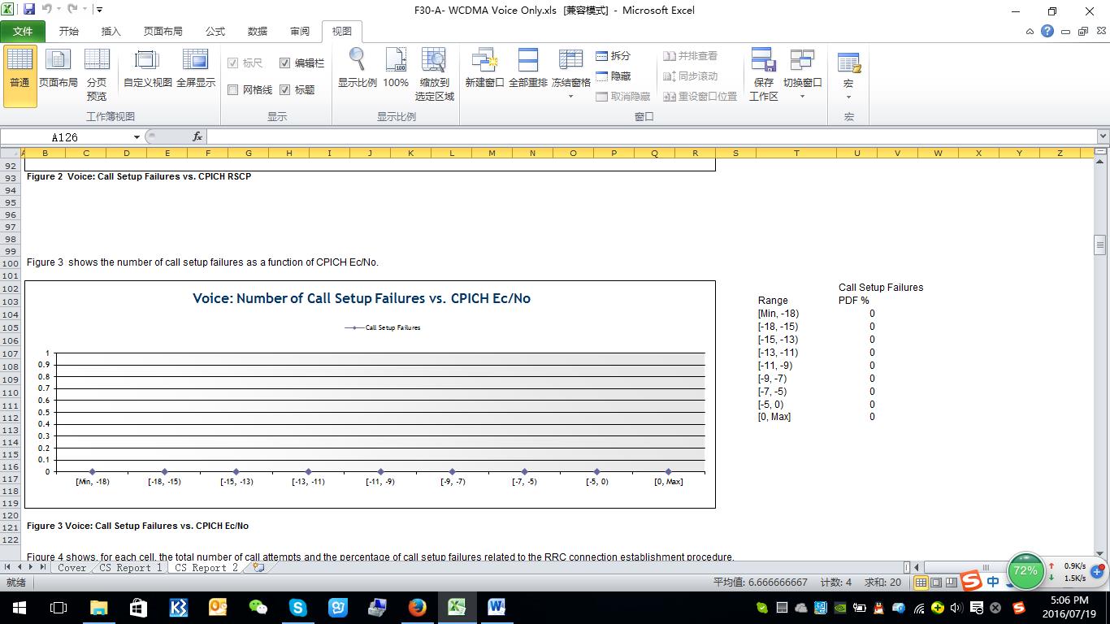Select 分页预览 page break preview icon

(97, 75)
